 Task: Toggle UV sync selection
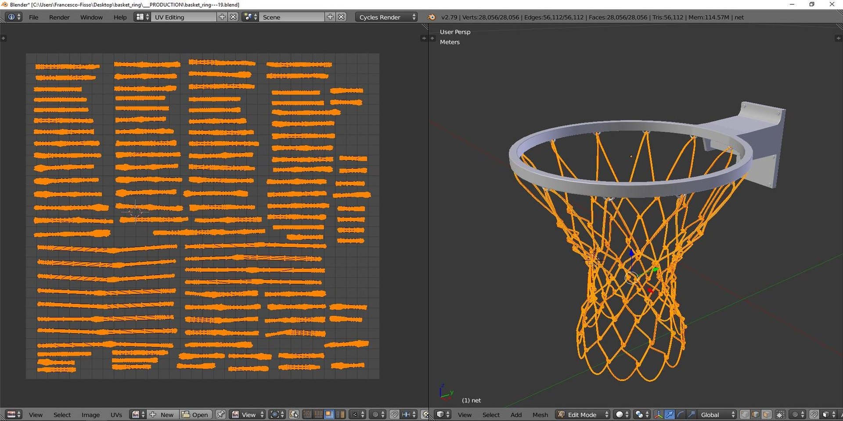coord(294,414)
